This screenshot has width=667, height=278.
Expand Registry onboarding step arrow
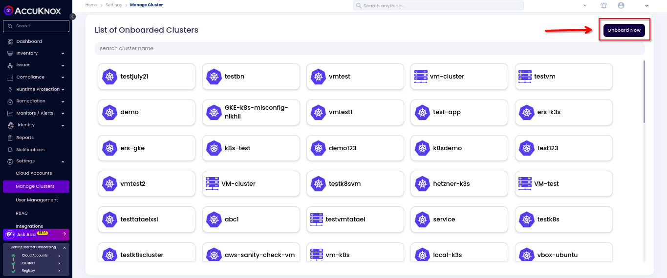(x=59, y=271)
